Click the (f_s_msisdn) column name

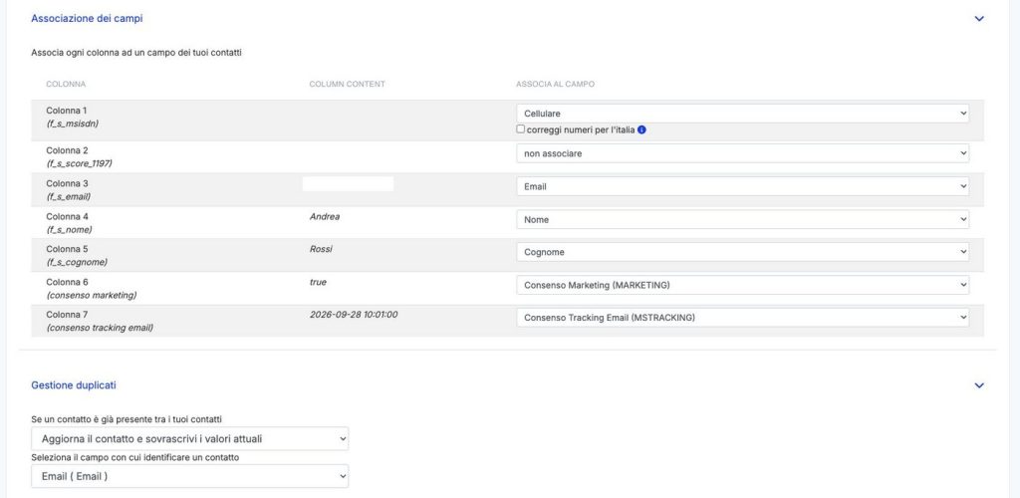pos(72,123)
